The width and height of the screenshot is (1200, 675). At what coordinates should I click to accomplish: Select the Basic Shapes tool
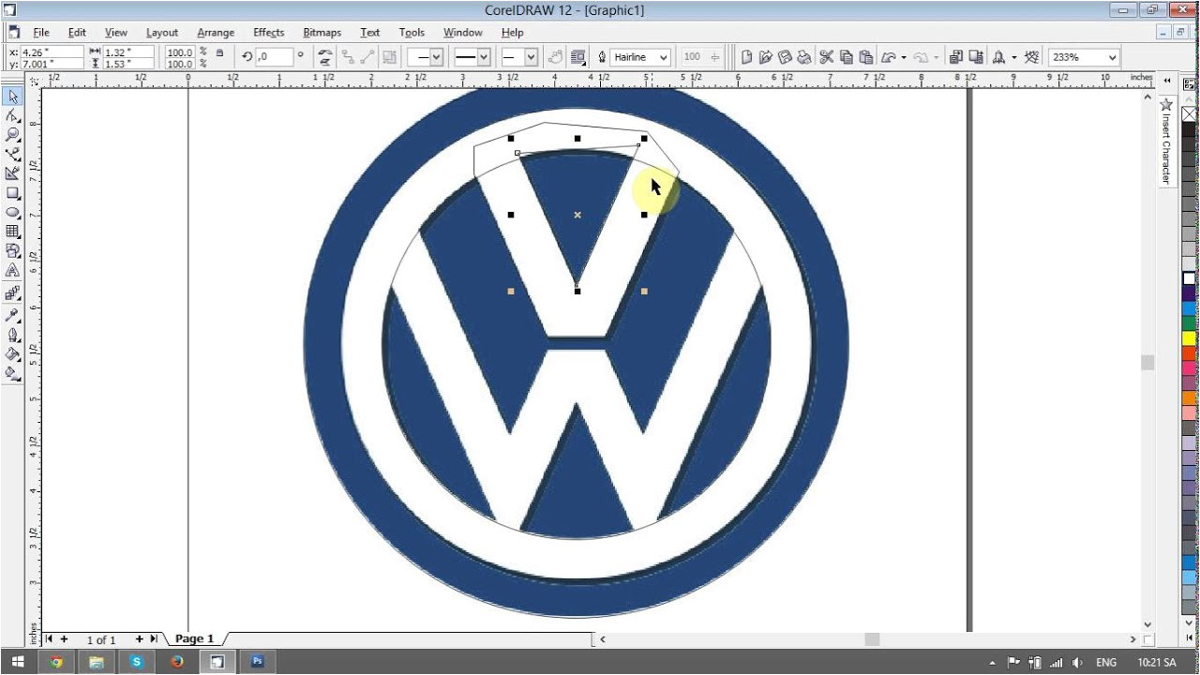pyautogui.click(x=12, y=250)
